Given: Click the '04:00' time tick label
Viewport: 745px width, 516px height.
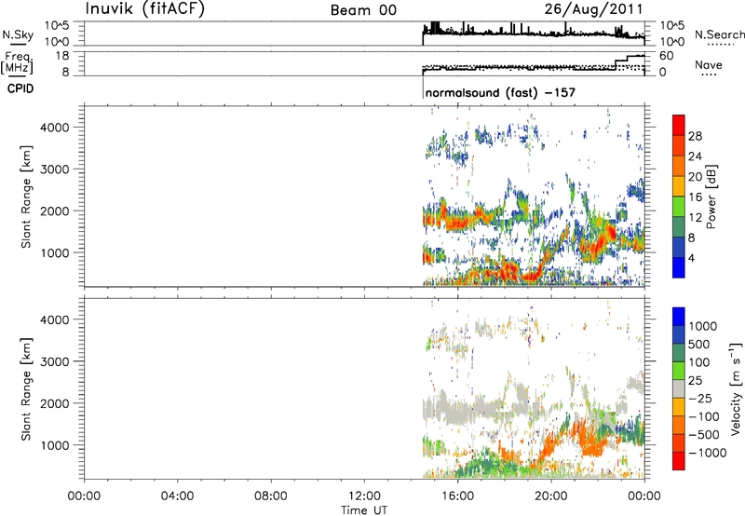Looking at the screenshot, I should [177, 496].
